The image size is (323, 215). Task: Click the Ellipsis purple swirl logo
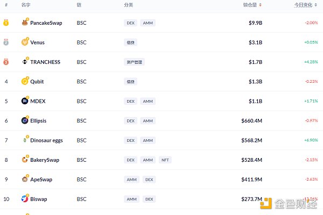coord(25,120)
